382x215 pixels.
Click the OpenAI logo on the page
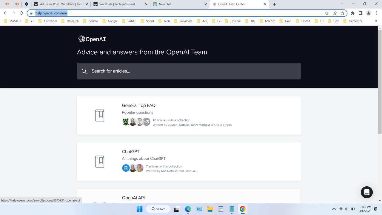coord(92,39)
